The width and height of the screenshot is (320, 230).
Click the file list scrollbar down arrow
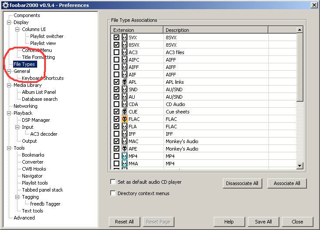299,166
